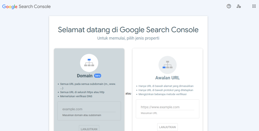This screenshot has width=259, height=131.
Task: Click the Google Search Console logo
Action: click(x=26, y=7)
